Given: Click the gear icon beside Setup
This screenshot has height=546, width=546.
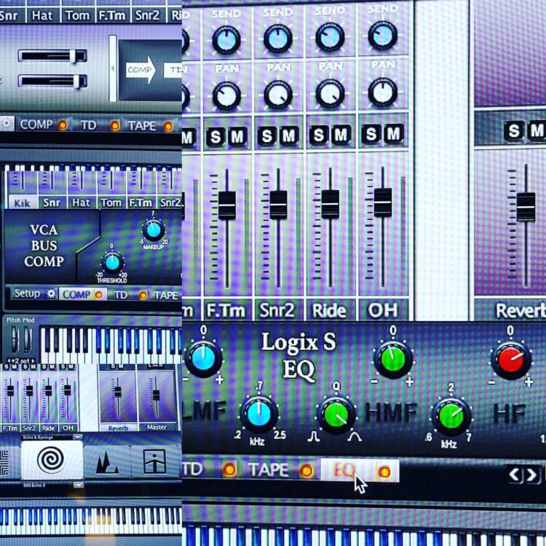Looking at the screenshot, I should coord(51,294).
